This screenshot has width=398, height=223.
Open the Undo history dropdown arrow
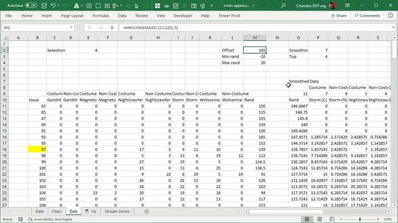pyautogui.click(x=58, y=6)
